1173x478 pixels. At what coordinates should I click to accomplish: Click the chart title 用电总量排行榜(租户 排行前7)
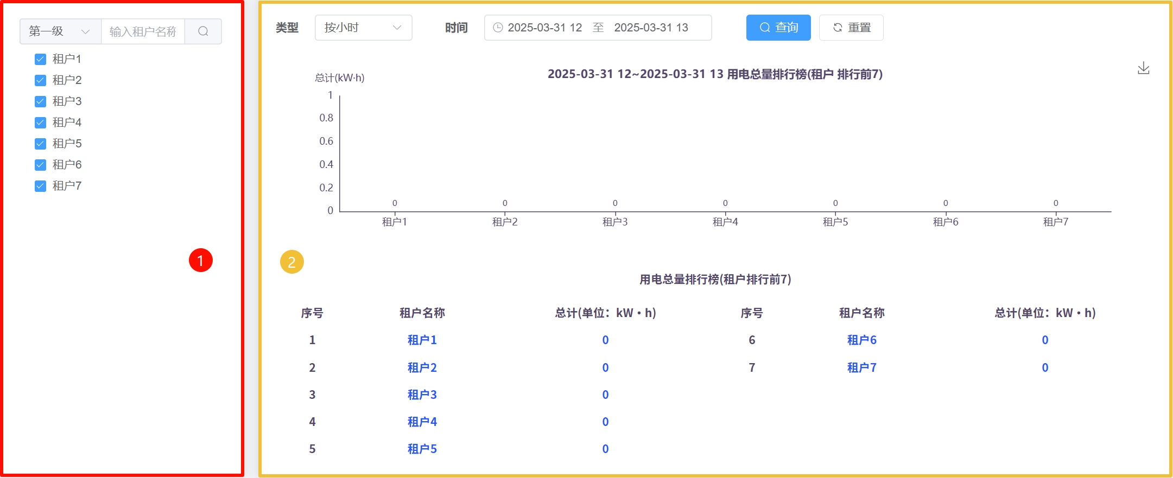(715, 74)
